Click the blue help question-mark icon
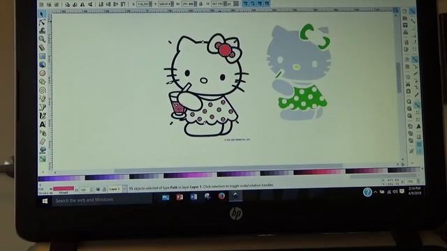The image size is (447, 251). click(x=367, y=192)
